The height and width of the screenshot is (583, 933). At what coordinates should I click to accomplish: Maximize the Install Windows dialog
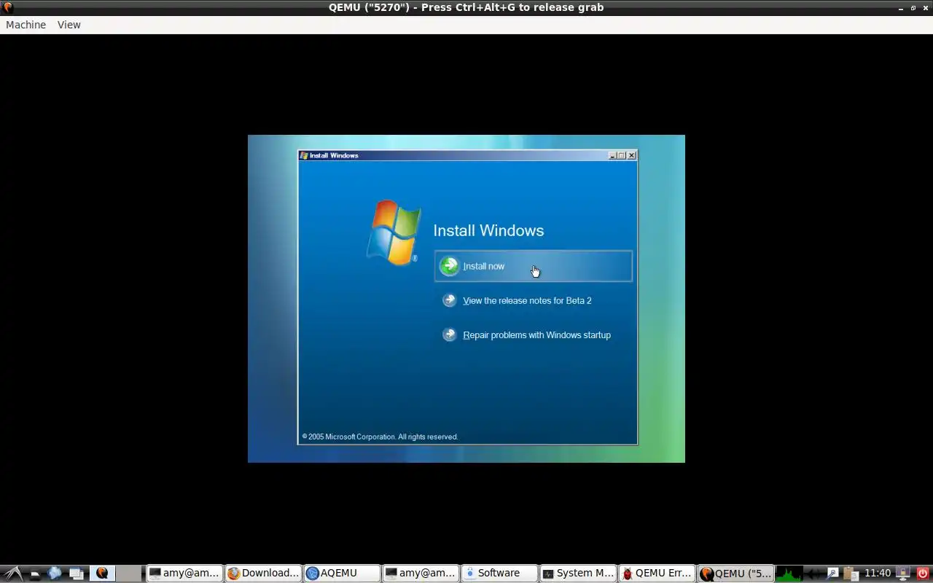point(622,155)
